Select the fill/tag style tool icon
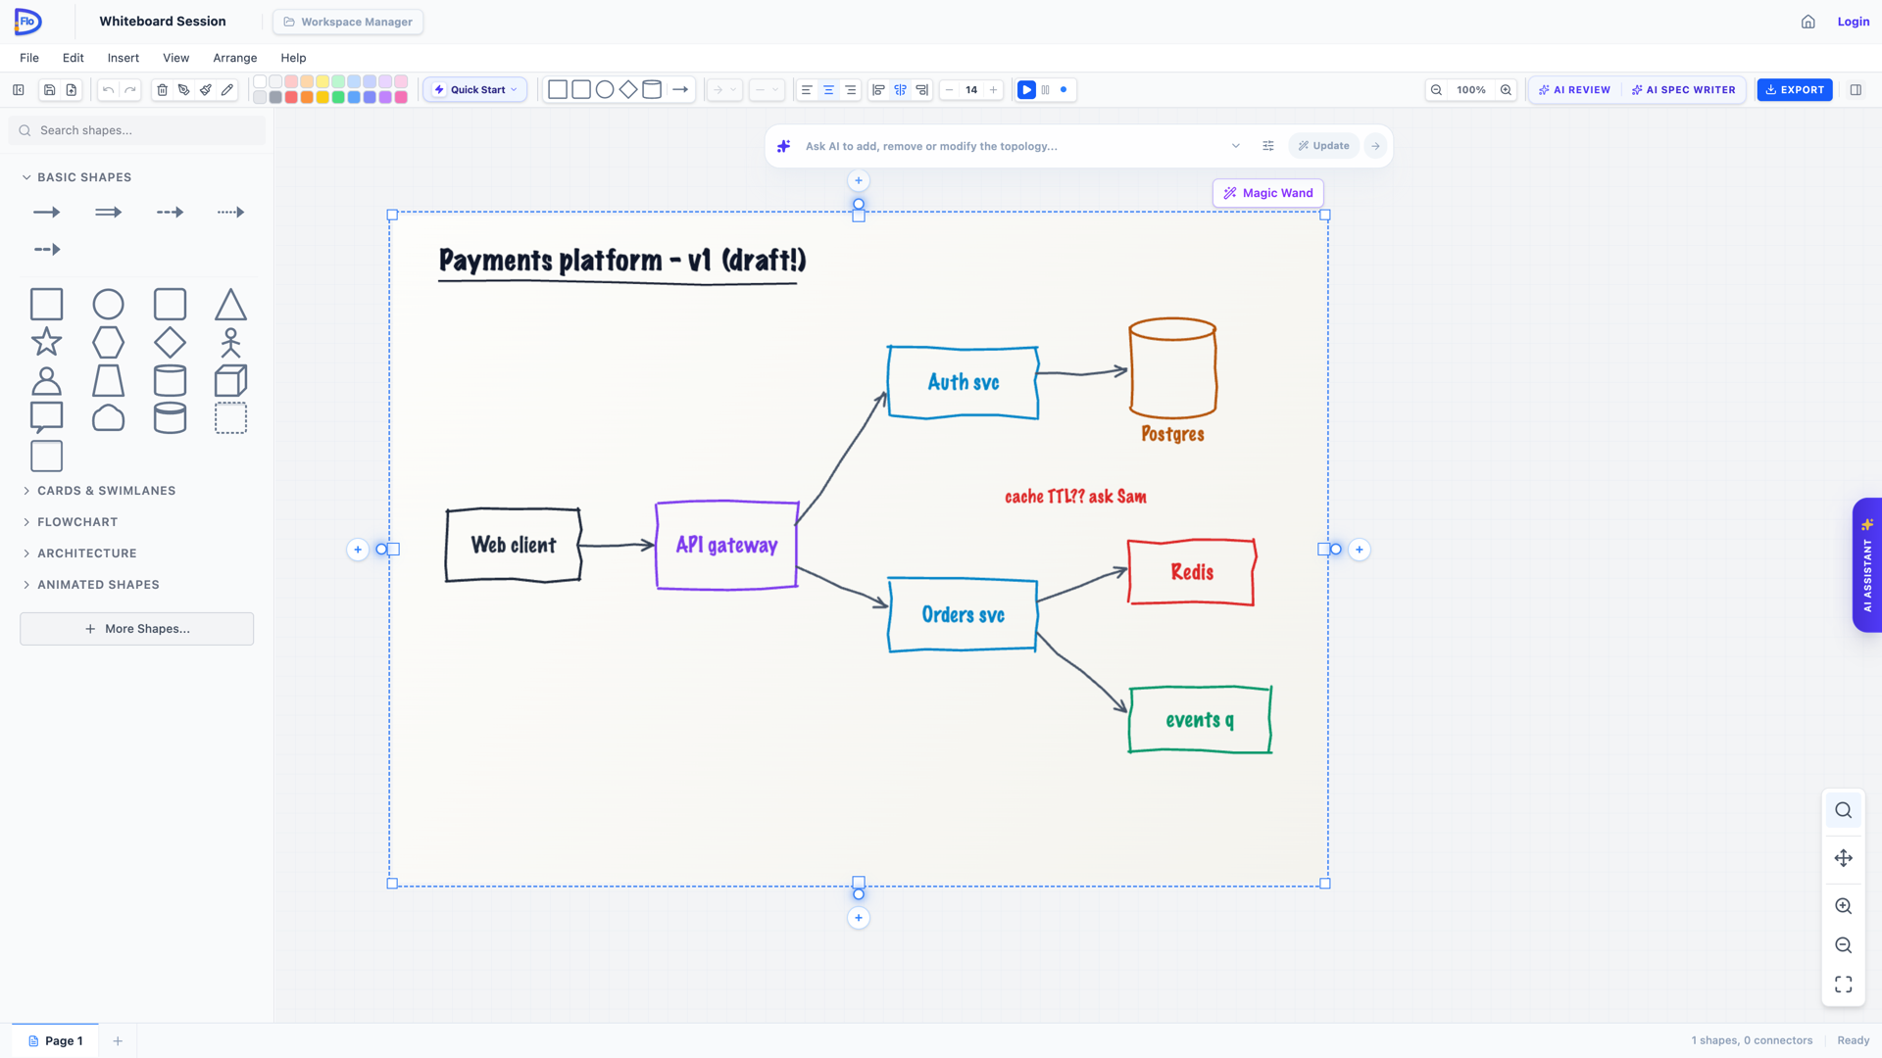 (x=184, y=90)
